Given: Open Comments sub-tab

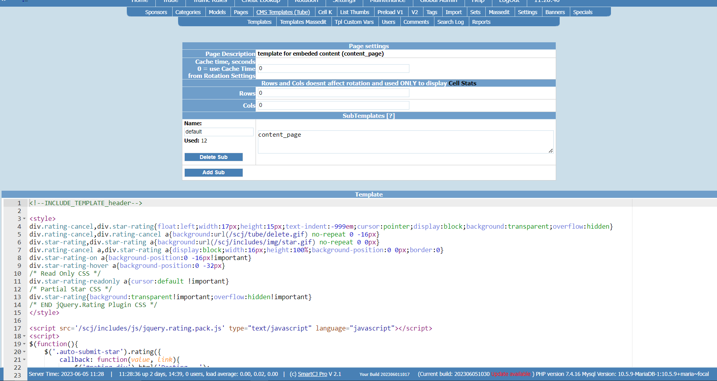Looking at the screenshot, I should coord(416,22).
